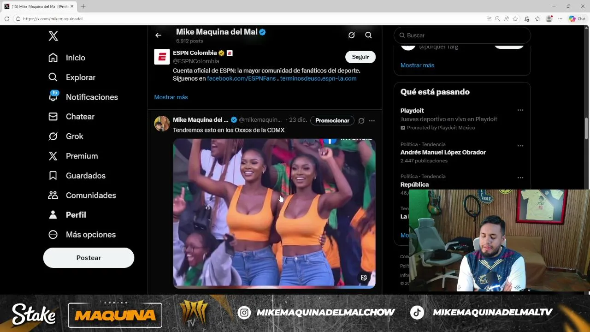The image size is (590, 332).
Task: Click the ESPN Colombia avatar logo
Action: [162, 57]
